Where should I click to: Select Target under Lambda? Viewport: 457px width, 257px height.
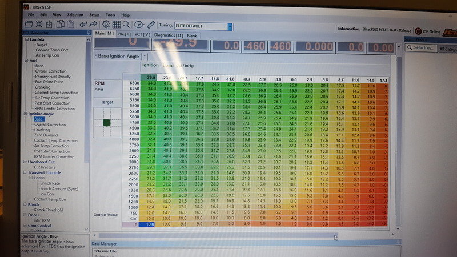41,45
